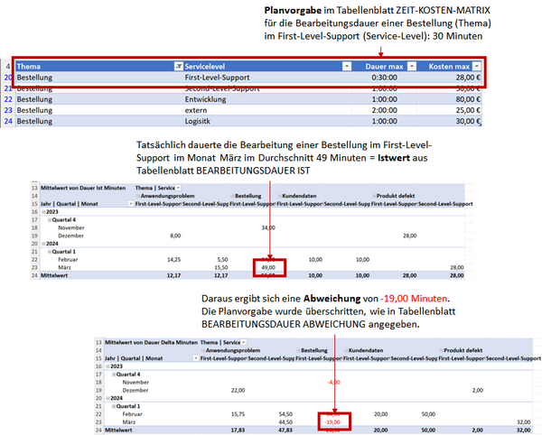542x435 pixels.
Task: Select the 28,00 € Kosten max cell
Action: pos(449,78)
